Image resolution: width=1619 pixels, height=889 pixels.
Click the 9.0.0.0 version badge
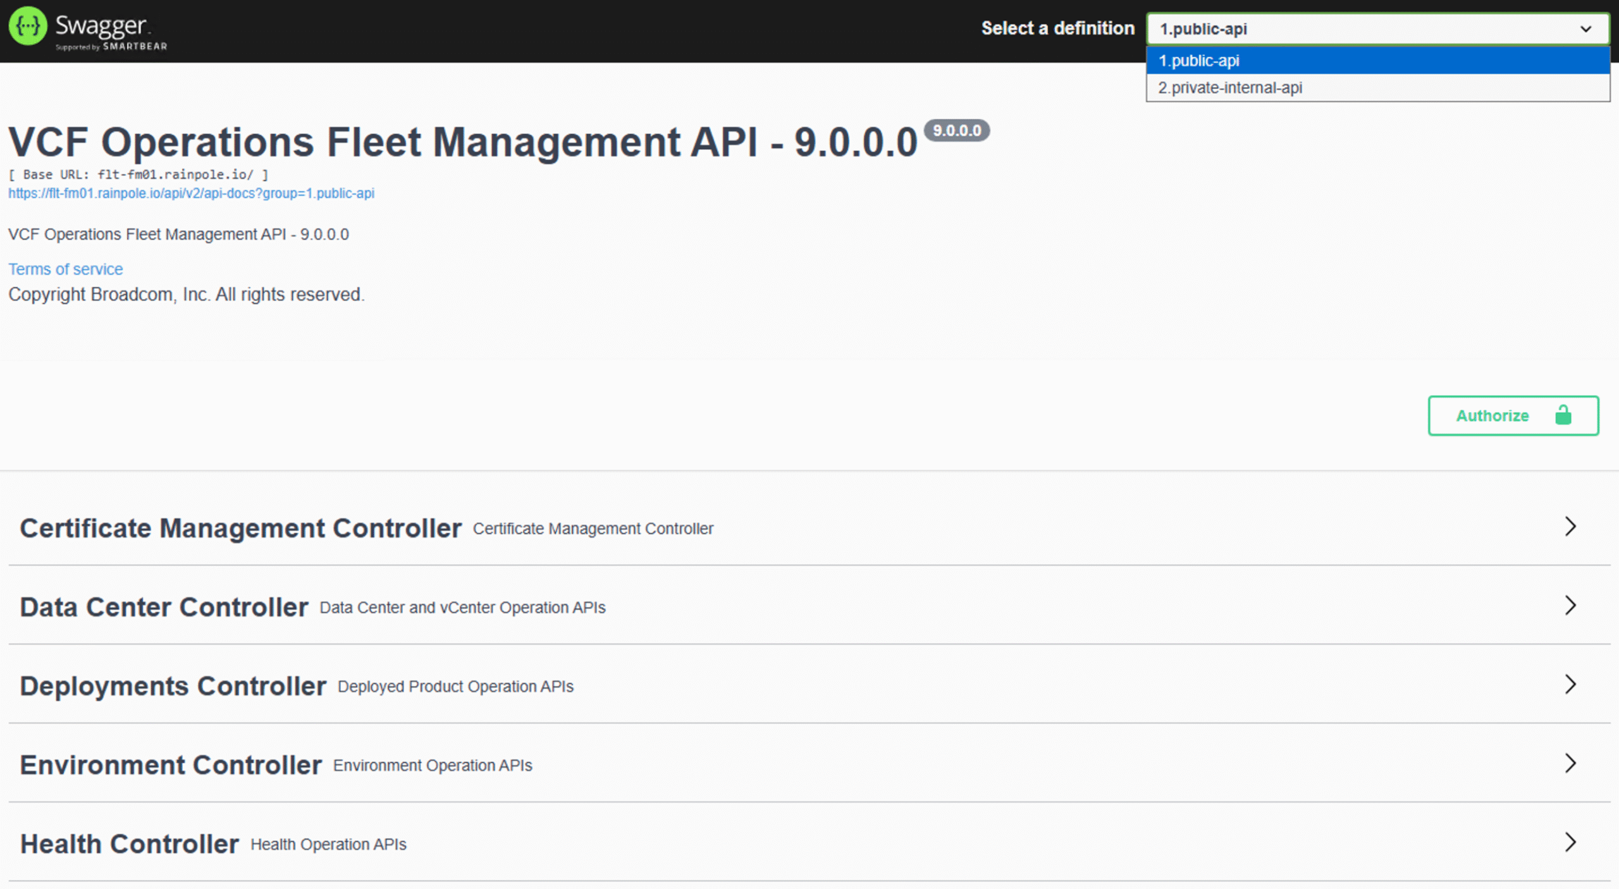(x=956, y=130)
